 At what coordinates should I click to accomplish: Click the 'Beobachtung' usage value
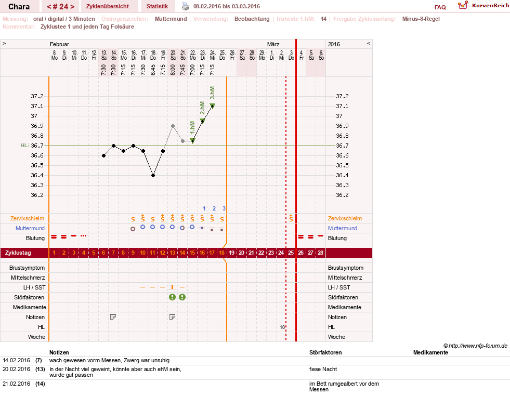252,19
